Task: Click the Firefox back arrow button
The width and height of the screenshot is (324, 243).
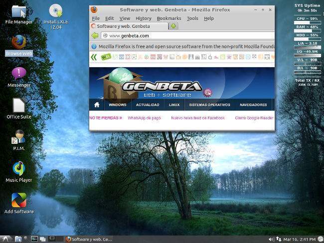Action: click(95, 35)
